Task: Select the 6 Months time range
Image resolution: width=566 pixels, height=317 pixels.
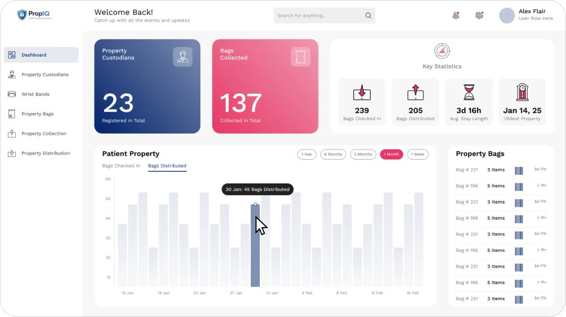Action: coord(333,154)
